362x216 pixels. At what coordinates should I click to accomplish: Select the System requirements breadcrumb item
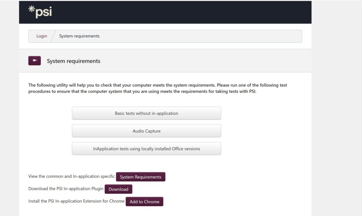point(79,36)
